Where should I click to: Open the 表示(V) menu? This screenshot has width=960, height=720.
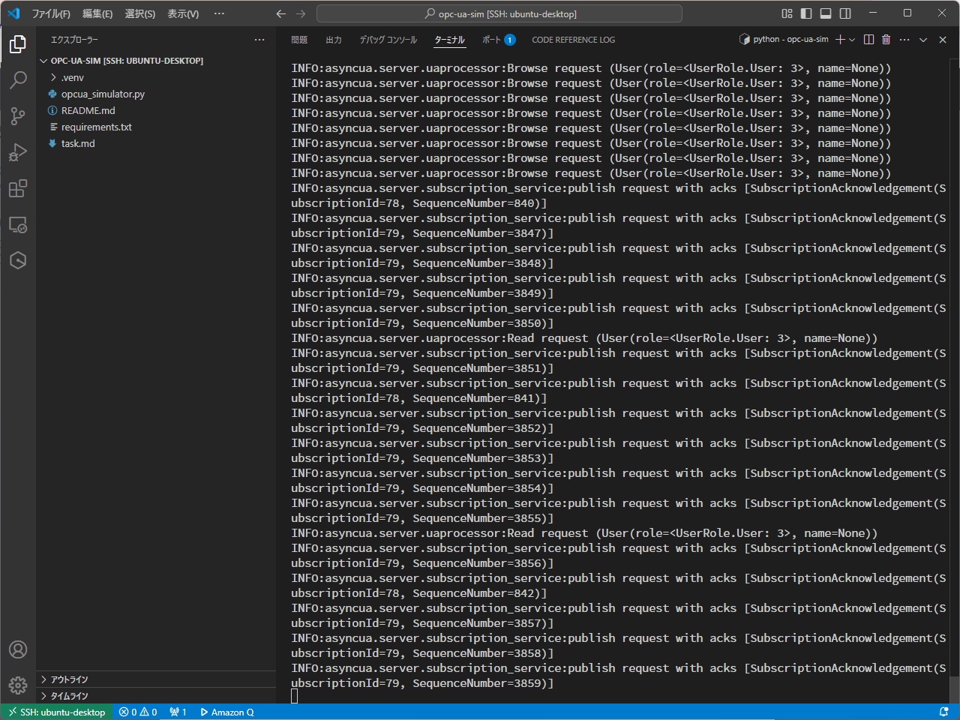(183, 13)
